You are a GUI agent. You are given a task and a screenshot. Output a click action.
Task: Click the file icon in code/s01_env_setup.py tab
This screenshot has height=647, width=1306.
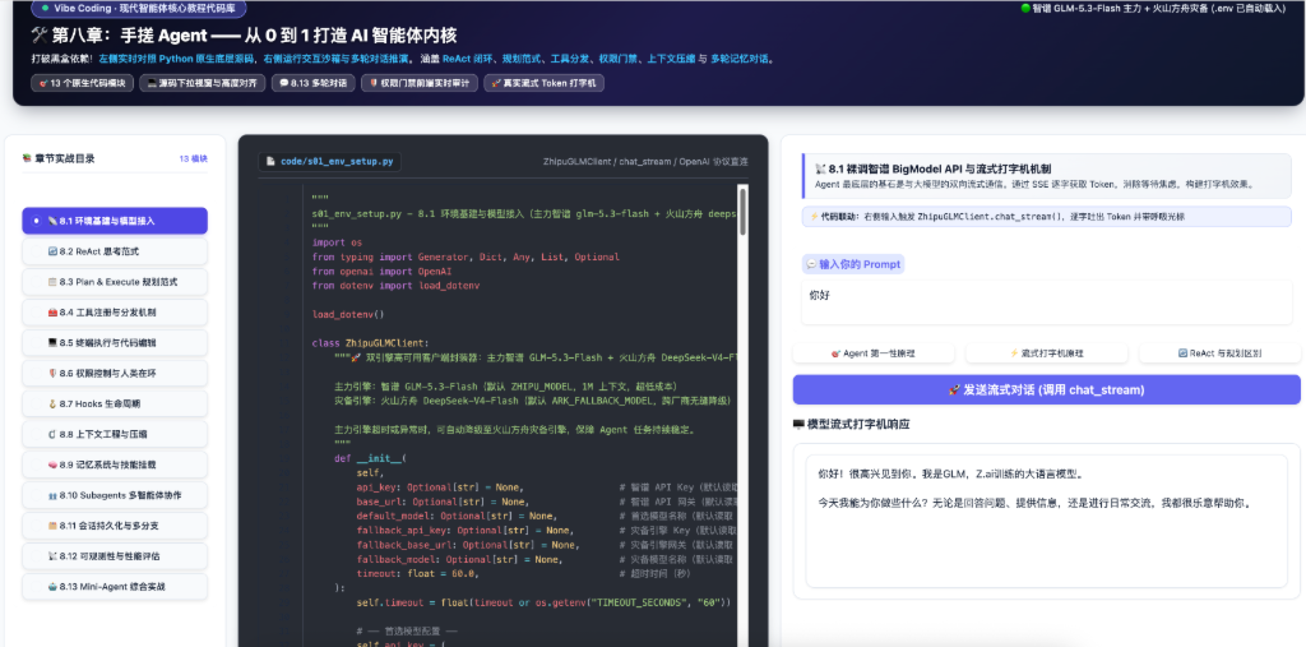(x=271, y=161)
